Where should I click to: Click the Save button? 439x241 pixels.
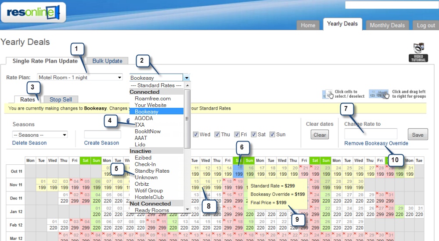pyautogui.click(x=418, y=135)
